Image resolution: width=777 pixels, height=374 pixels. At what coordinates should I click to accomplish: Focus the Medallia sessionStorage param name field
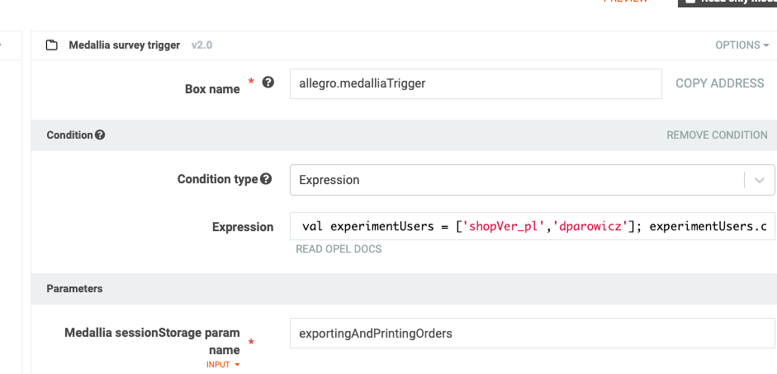[x=533, y=334]
